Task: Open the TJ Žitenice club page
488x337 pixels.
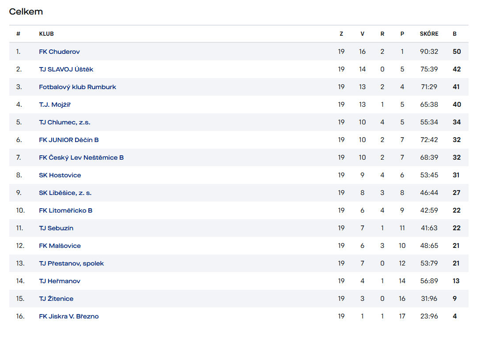Action: click(x=56, y=299)
